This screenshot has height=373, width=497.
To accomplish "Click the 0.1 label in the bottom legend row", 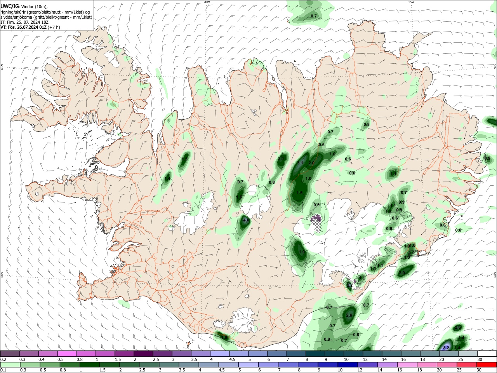I will pos(3,370).
